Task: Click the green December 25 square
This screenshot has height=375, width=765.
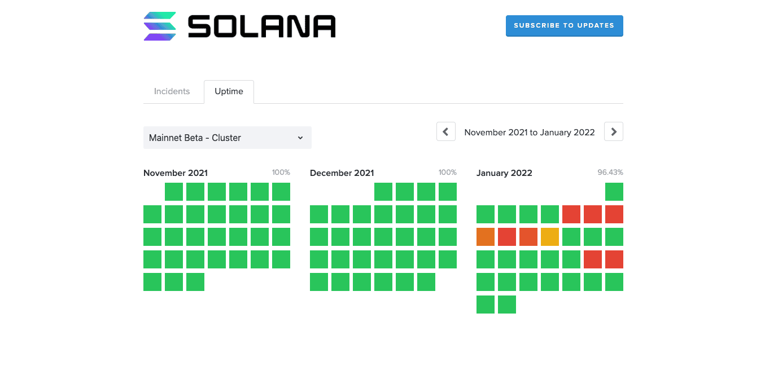Action: tap(448, 259)
